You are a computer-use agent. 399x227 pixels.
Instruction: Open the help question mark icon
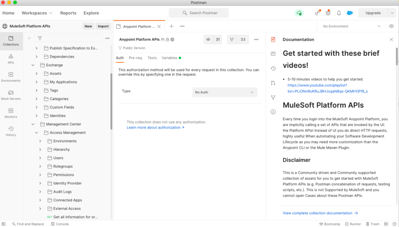click(394, 224)
